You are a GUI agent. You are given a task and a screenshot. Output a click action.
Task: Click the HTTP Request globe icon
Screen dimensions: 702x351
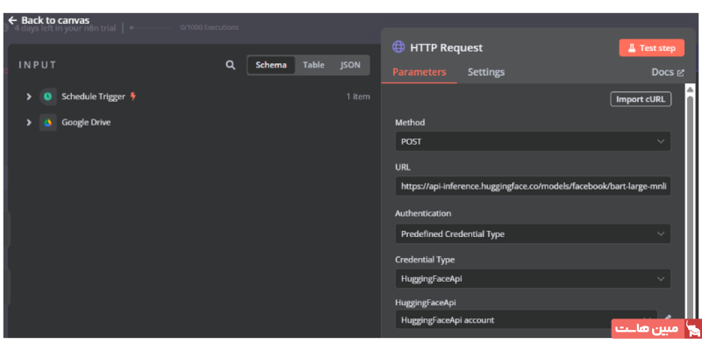point(398,47)
